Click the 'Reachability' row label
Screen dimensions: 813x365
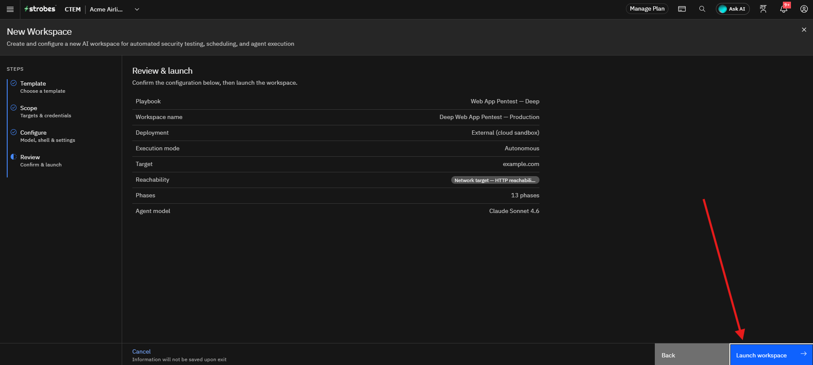152,180
